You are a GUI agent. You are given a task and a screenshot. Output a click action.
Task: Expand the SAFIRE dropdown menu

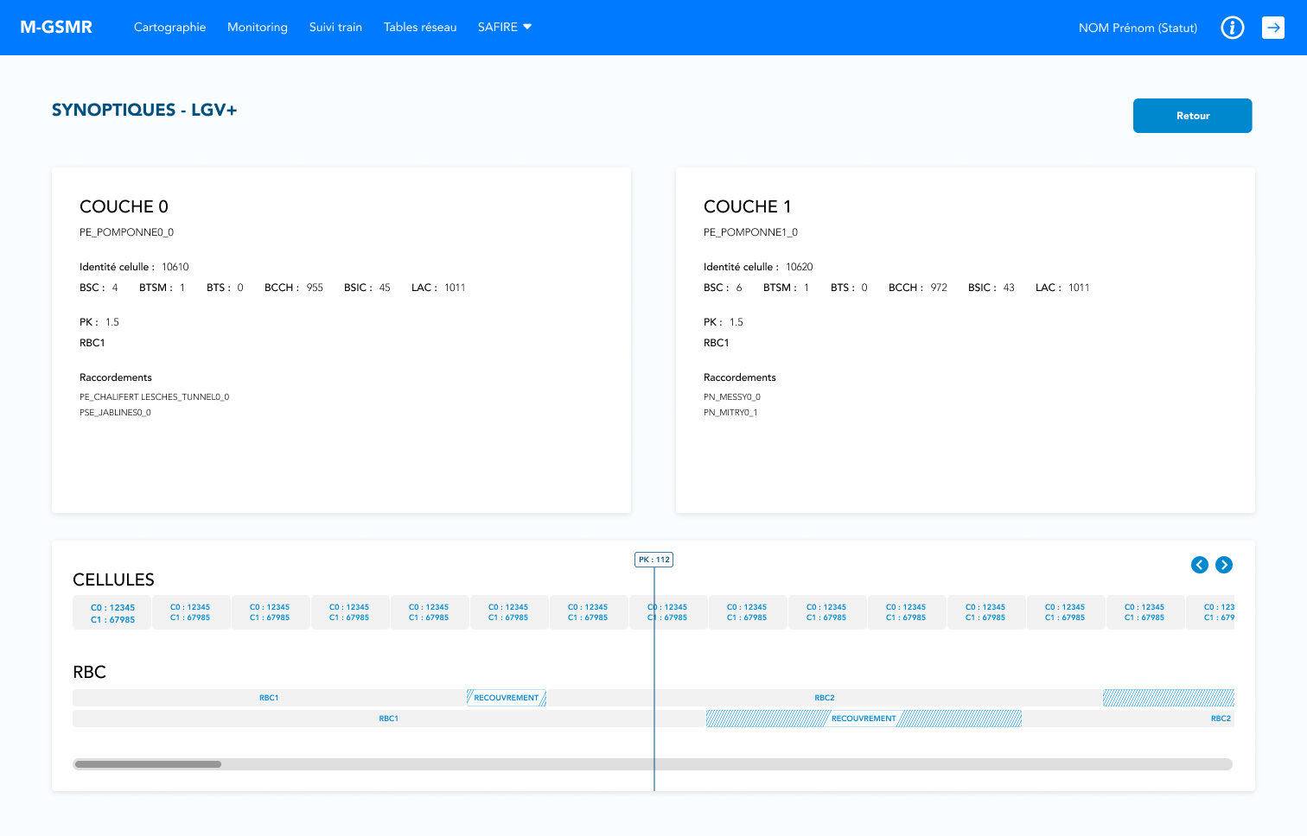(x=505, y=28)
